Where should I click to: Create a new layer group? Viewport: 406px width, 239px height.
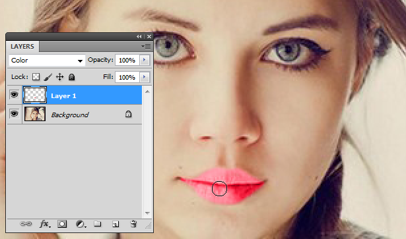coord(97,223)
